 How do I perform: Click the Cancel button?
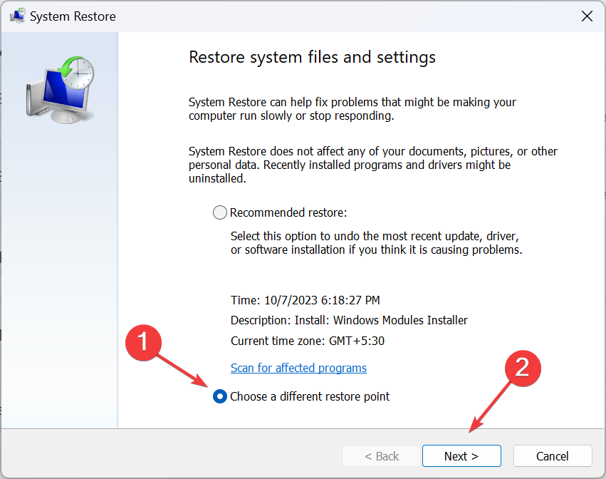point(553,455)
